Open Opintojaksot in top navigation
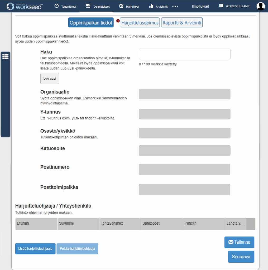268x270 pixels. click(x=102, y=7)
